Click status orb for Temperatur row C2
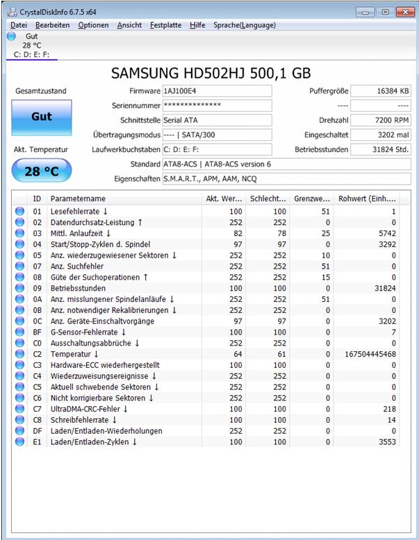 pyautogui.click(x=19, y=354)
